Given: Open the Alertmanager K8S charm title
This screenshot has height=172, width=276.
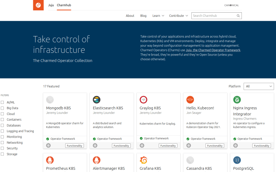Looking at the screenshot, I should pyautogui.click(x=109, y=168).
